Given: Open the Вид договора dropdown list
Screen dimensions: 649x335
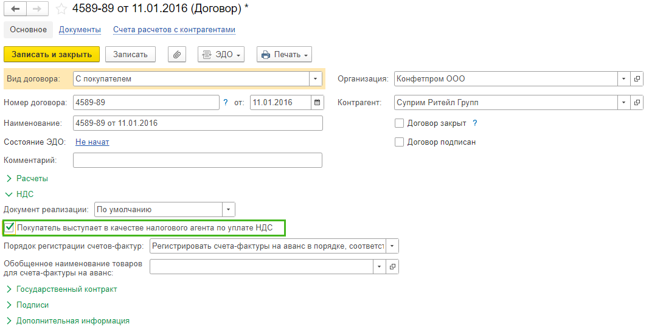Looking at the screenshot, I should point(316,78).
